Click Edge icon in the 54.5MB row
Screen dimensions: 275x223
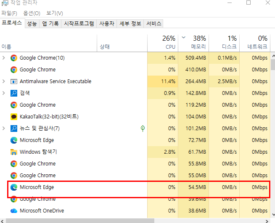pyautogui.click(x=14, y=187)
